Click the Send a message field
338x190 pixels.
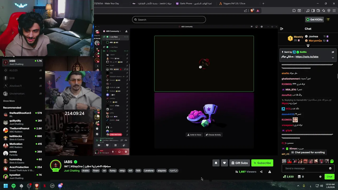click(308, 168)
